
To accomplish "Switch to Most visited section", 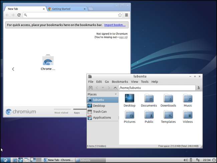I will [x=61, y=113].
